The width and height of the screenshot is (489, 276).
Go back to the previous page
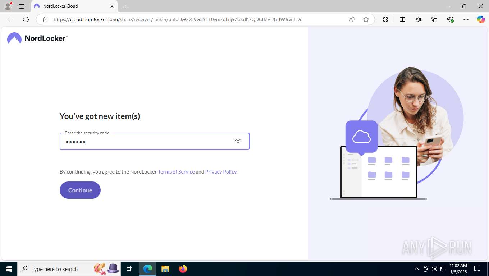(x=10, y=19)
